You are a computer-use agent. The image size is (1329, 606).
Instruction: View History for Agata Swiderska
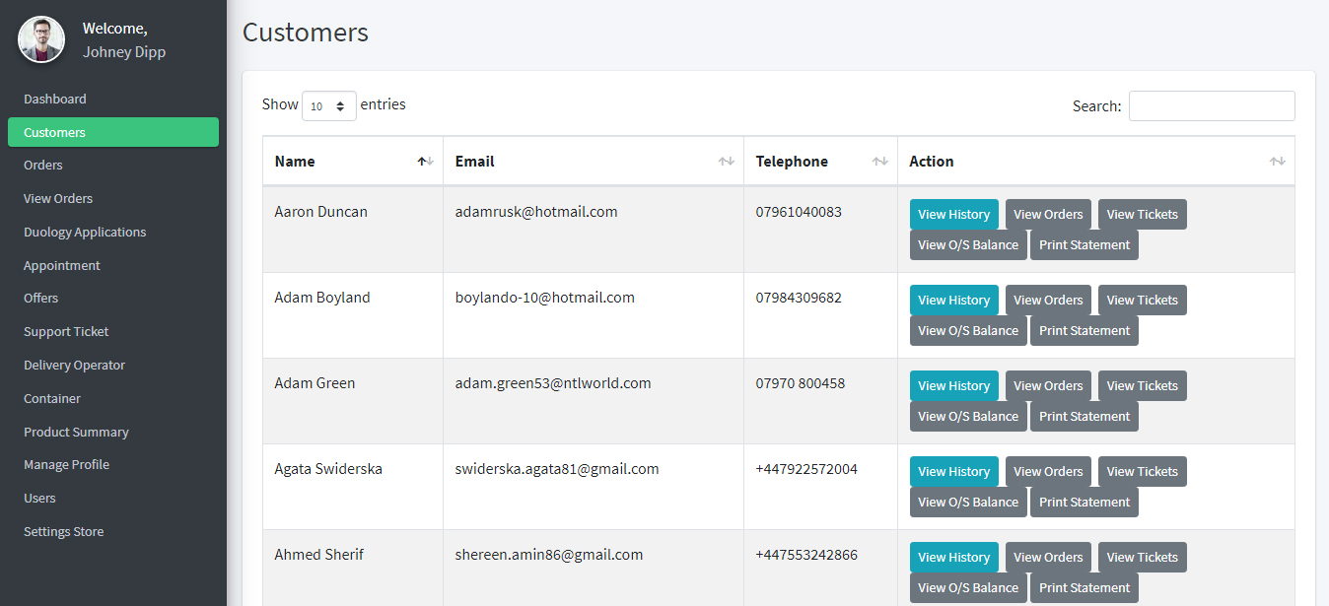pyautogui.click(x=953, y=471)
